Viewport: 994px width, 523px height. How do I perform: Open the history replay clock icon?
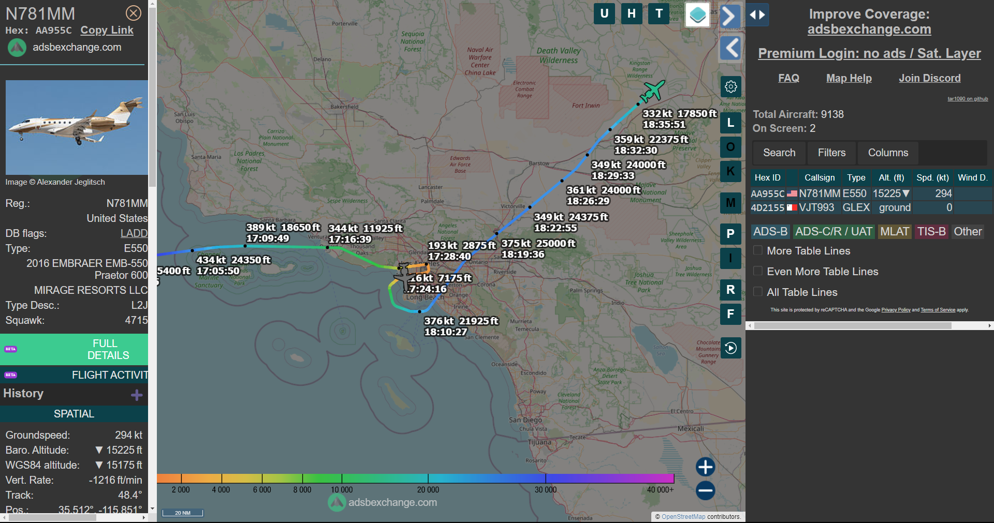pyautogui.click(x=730, y=348)
